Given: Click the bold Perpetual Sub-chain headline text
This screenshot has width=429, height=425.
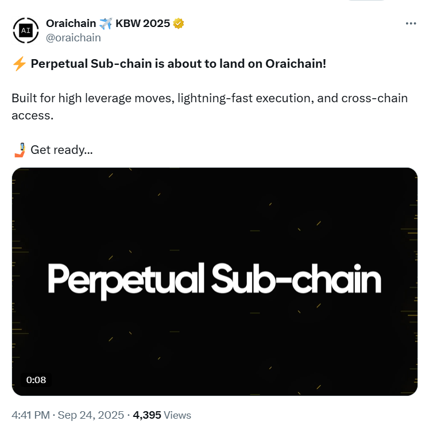Looking at the screenshot, I should (178, 63).
